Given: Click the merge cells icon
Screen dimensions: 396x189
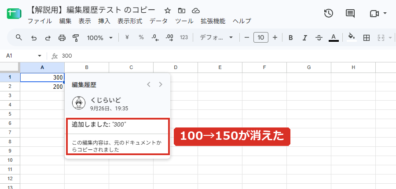Looking at the screenshot, I should click(381, 38).
